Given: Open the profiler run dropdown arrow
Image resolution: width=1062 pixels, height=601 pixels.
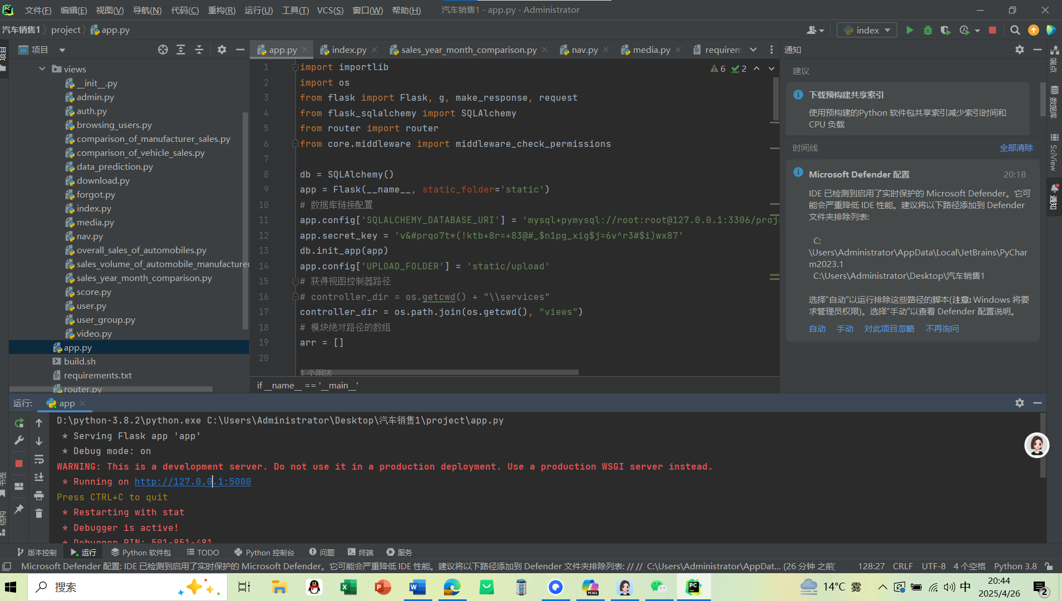Looking at the screenshot, I should click(977, 31).
